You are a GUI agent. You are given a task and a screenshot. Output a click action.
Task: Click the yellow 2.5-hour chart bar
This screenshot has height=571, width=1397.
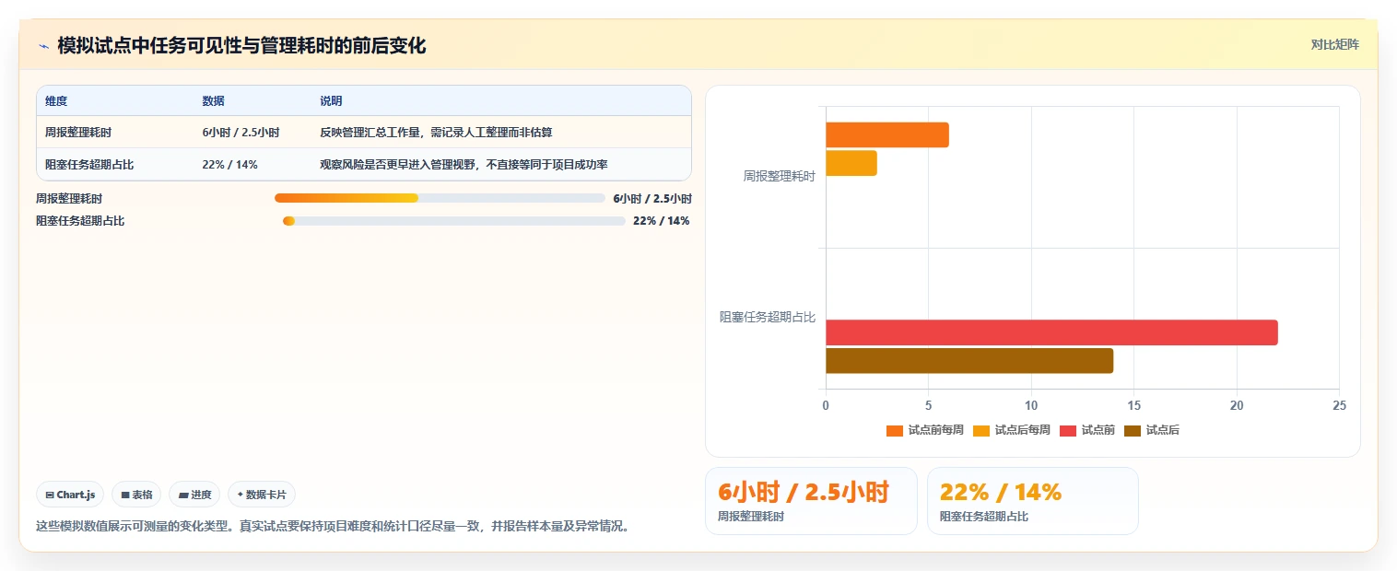851,163
